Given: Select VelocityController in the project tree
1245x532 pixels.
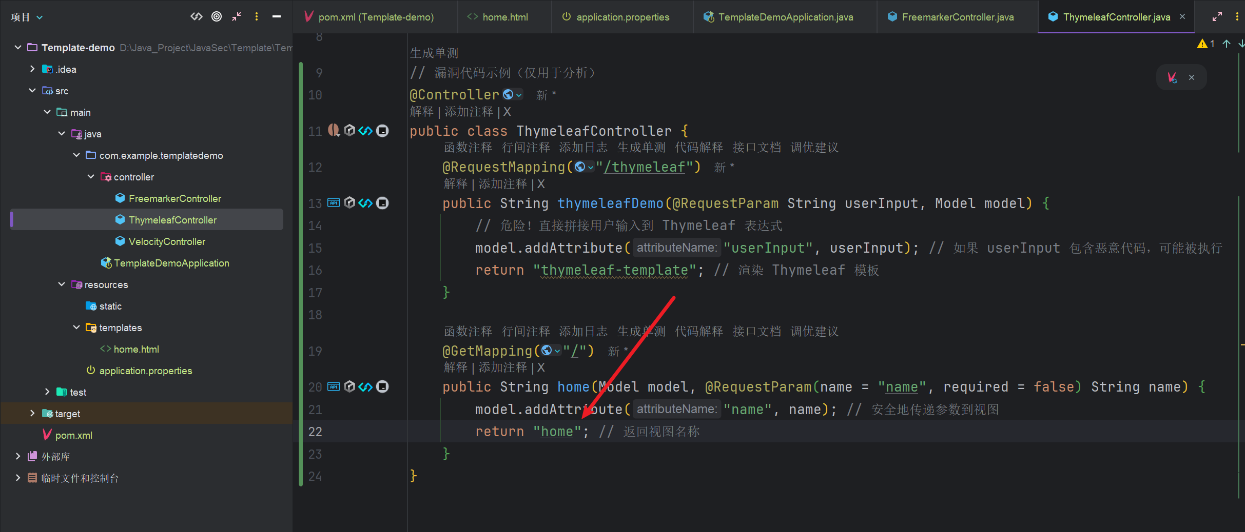Looking at the screenshot, I should tap(167, 241).
